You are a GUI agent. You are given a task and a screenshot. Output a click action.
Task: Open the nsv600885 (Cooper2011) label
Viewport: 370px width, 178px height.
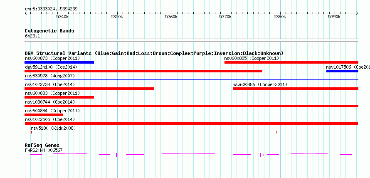(252, 58)
